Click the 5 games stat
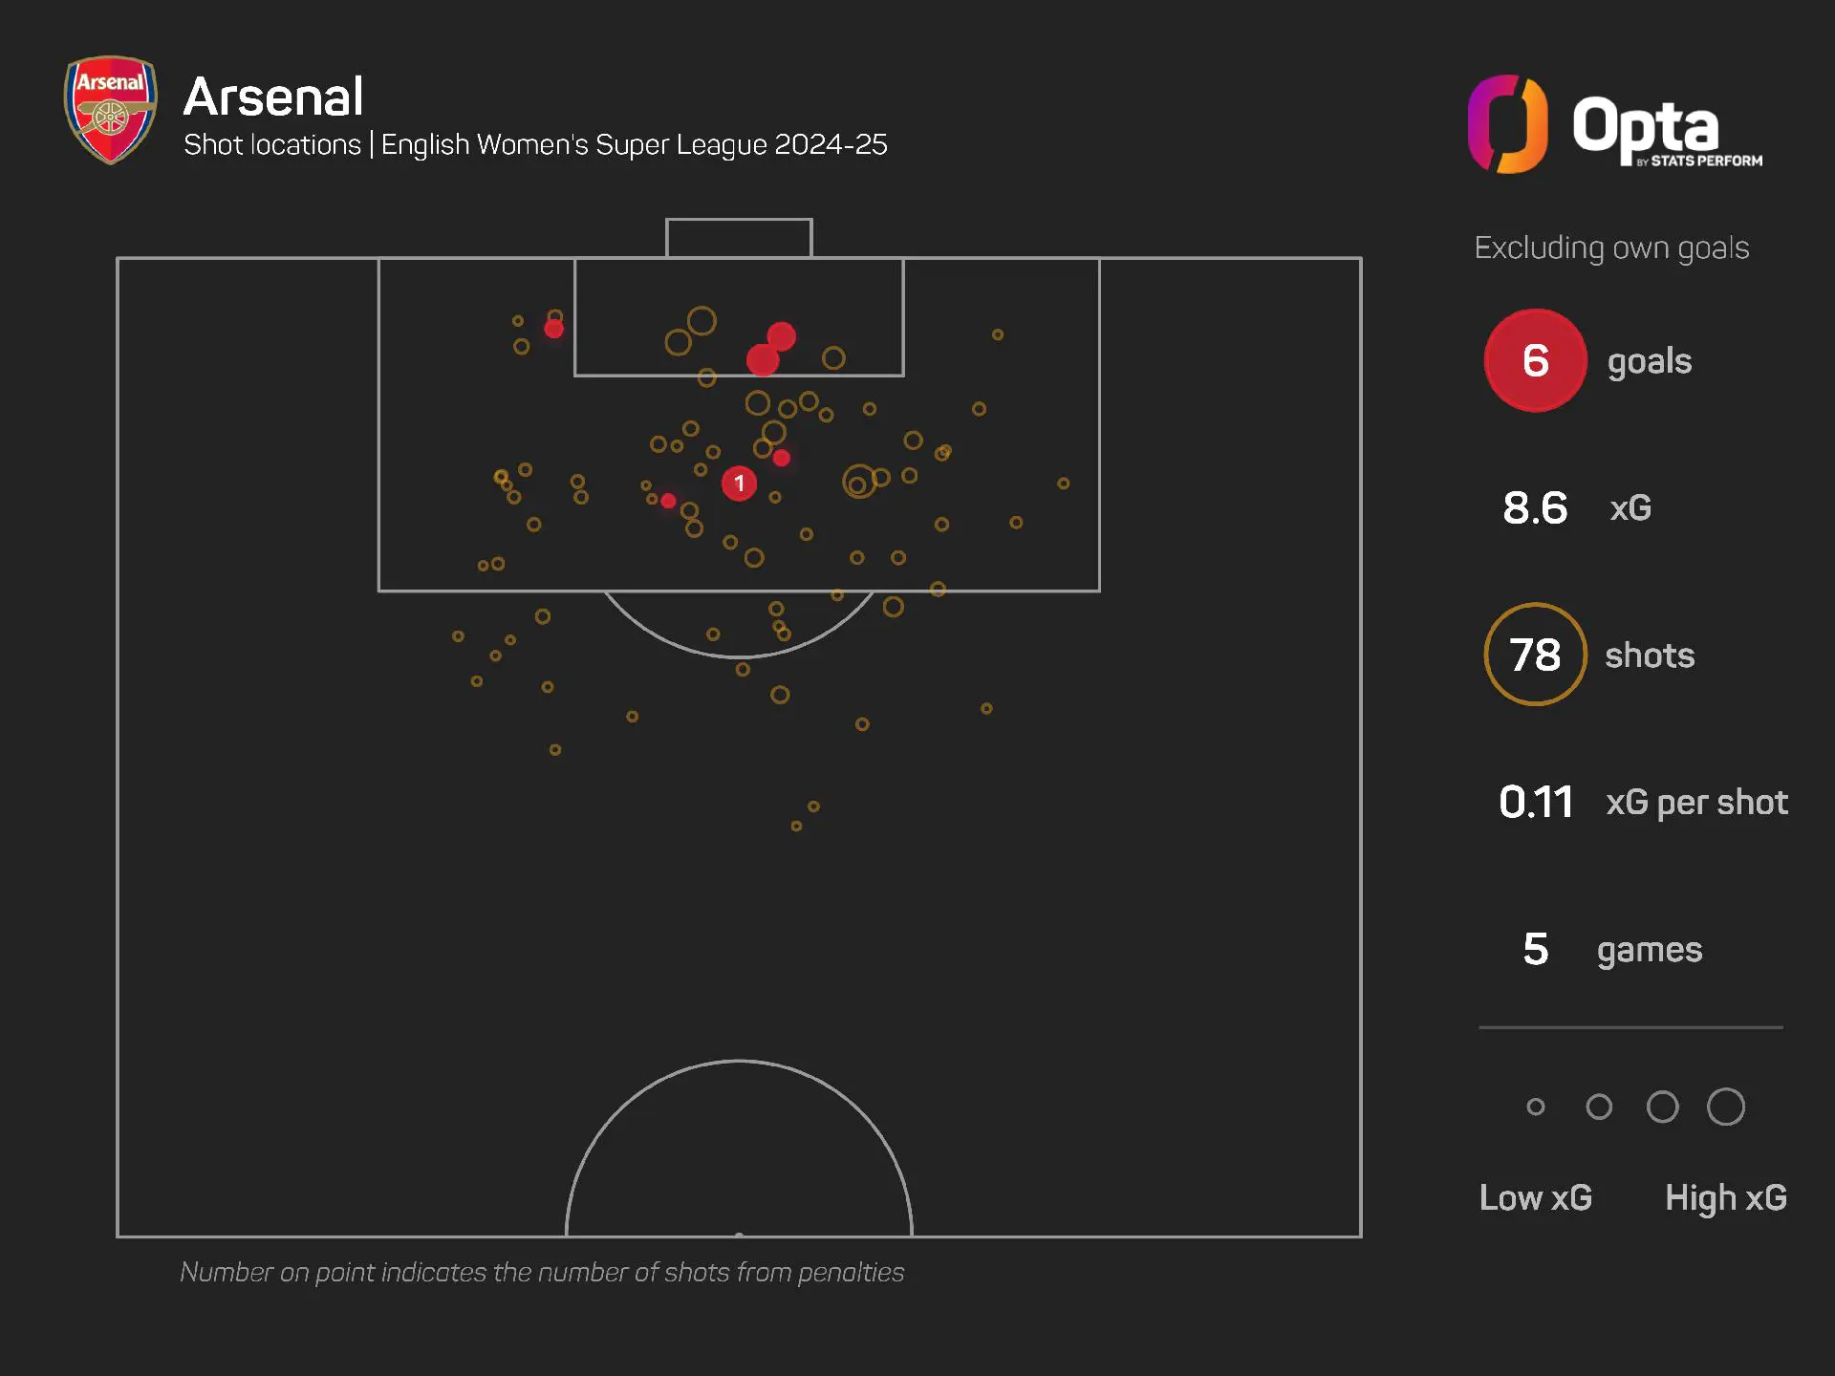 [1535, 949]
